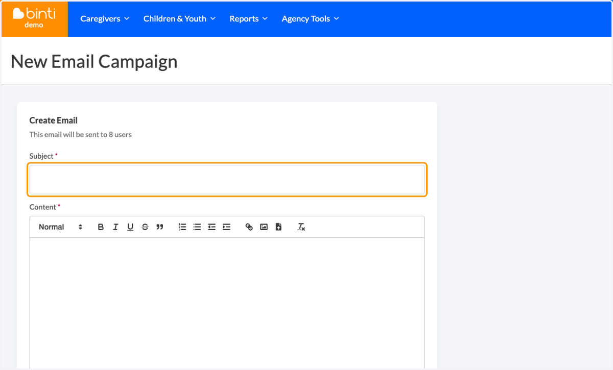Attach a file to the email
The height and width of the screenshot is (370, 613).
tap(278, 227)
